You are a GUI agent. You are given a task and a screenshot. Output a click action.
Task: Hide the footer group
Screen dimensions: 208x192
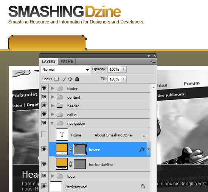[x=44, y=88]
